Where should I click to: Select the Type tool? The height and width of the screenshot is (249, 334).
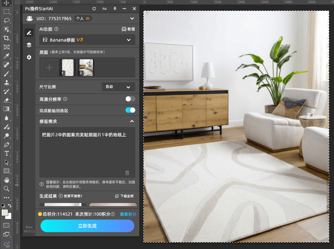(x=6, y=153)
